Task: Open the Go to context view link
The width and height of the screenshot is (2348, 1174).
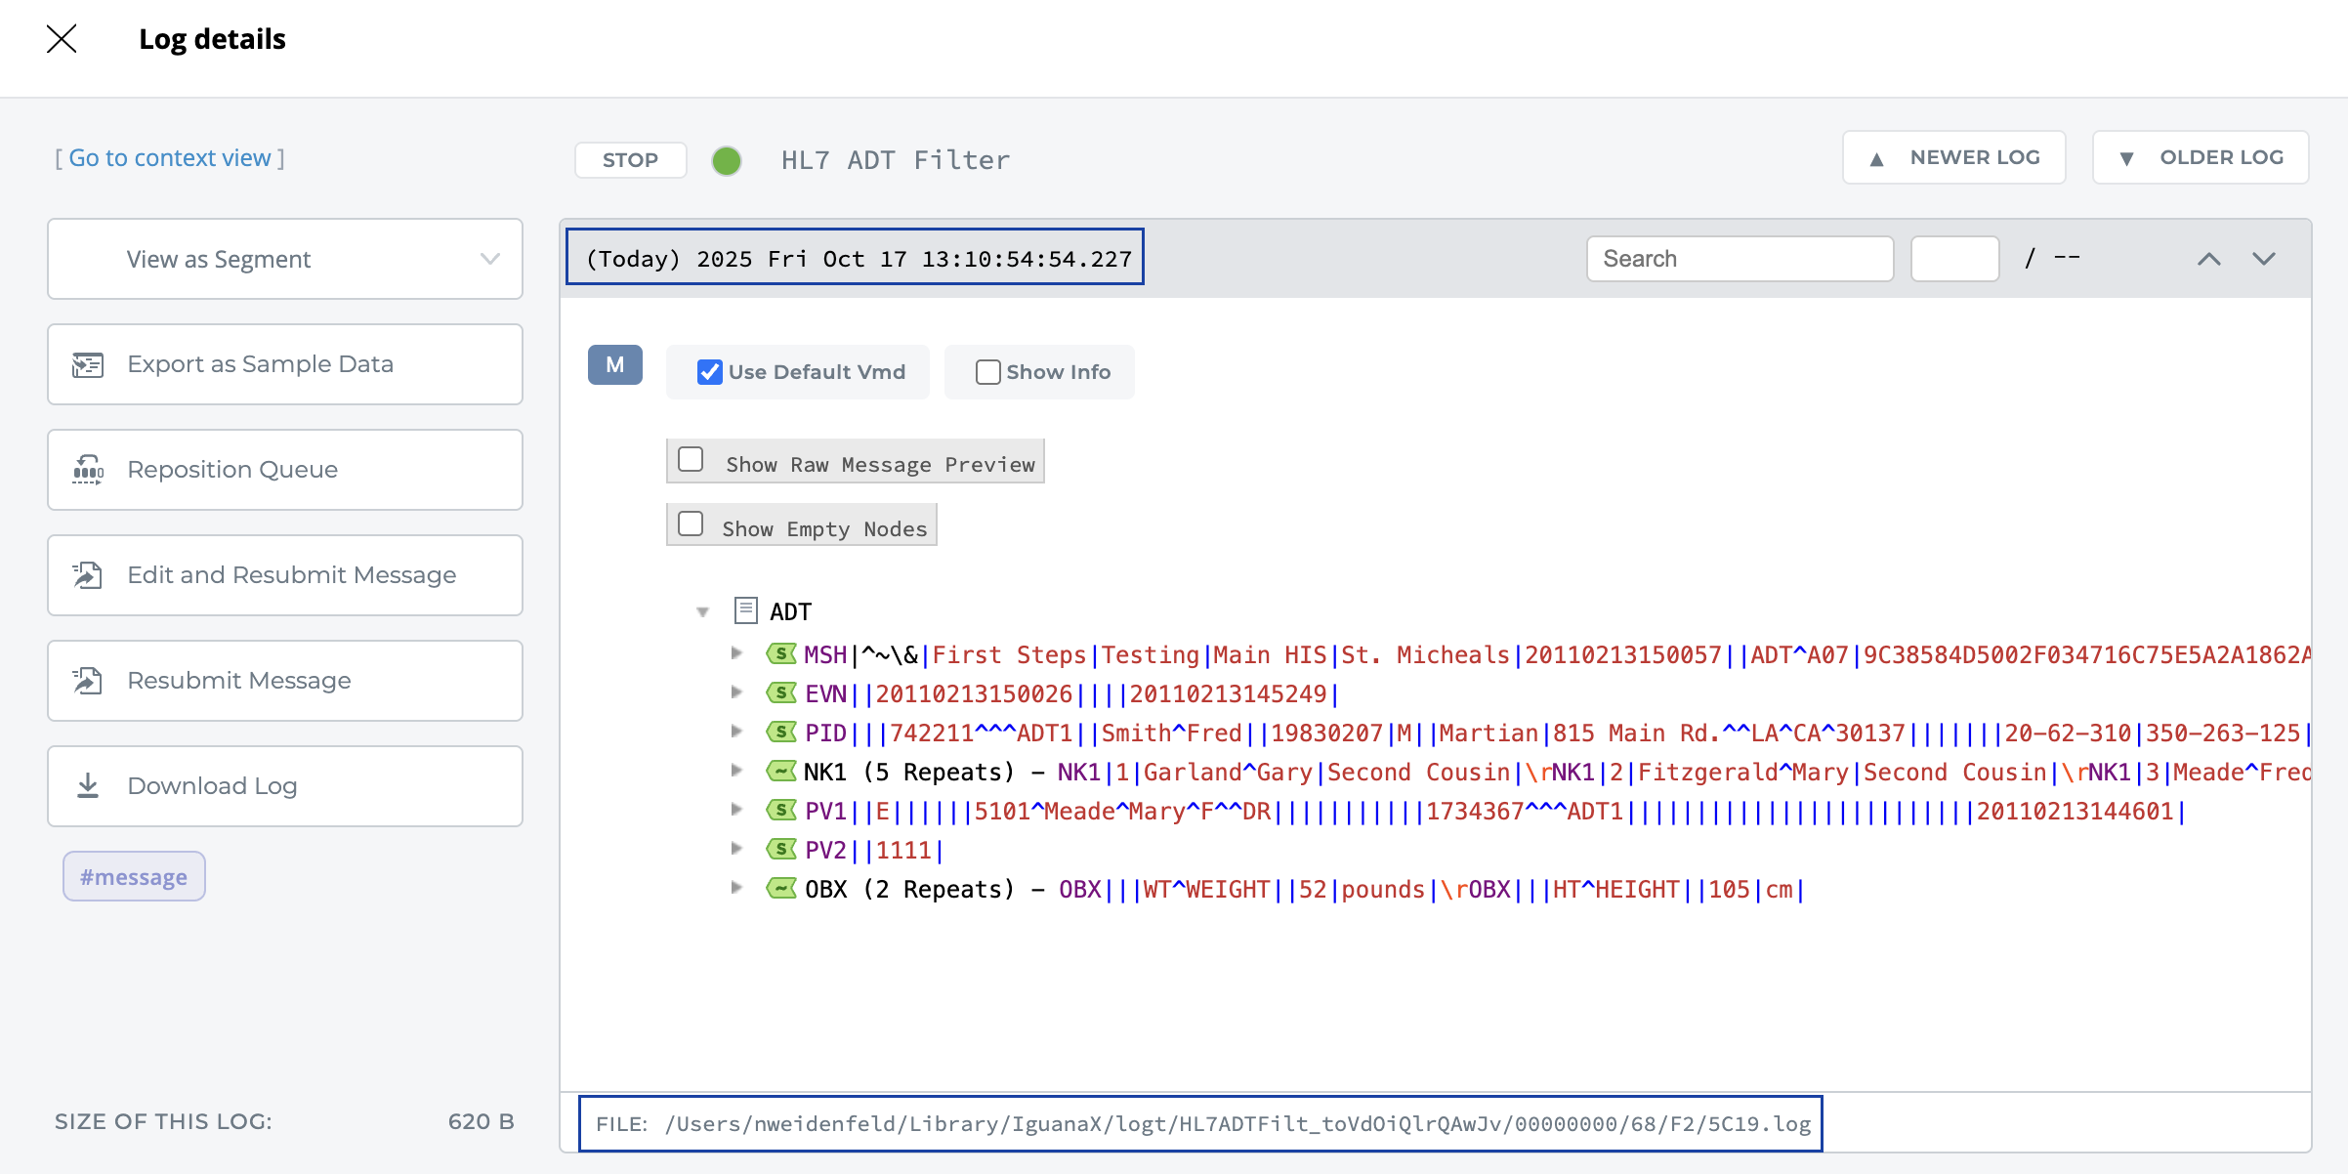Action: pyautogui.click(x=170, y=158)
